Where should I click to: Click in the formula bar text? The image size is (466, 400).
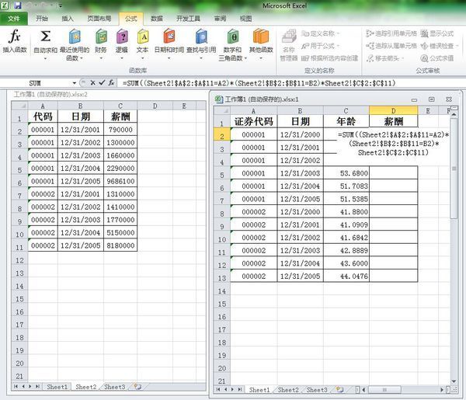(259, 83)
